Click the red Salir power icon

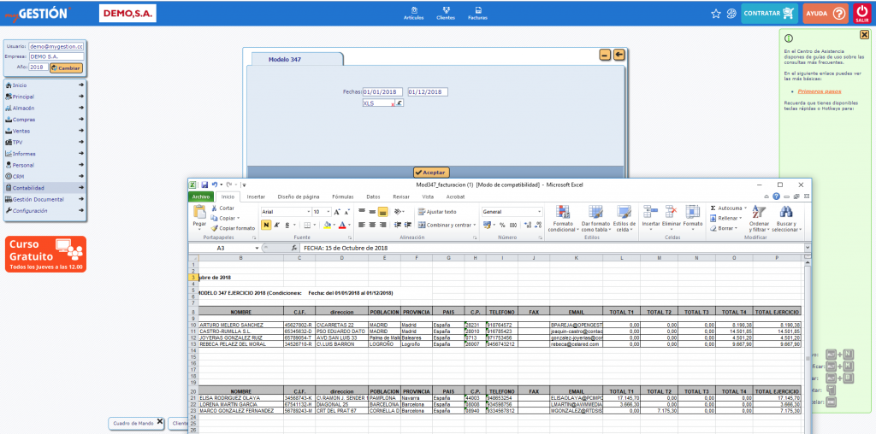861,12
